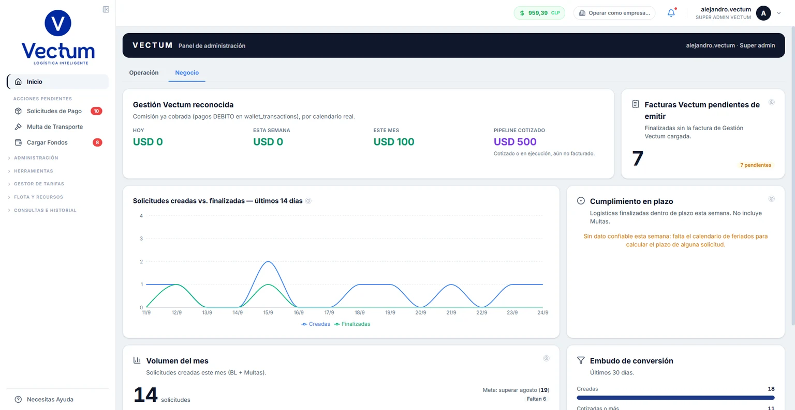Click the blue chart peak at 15/9
This screenshot has height=410, width=795.
(268, 262)
